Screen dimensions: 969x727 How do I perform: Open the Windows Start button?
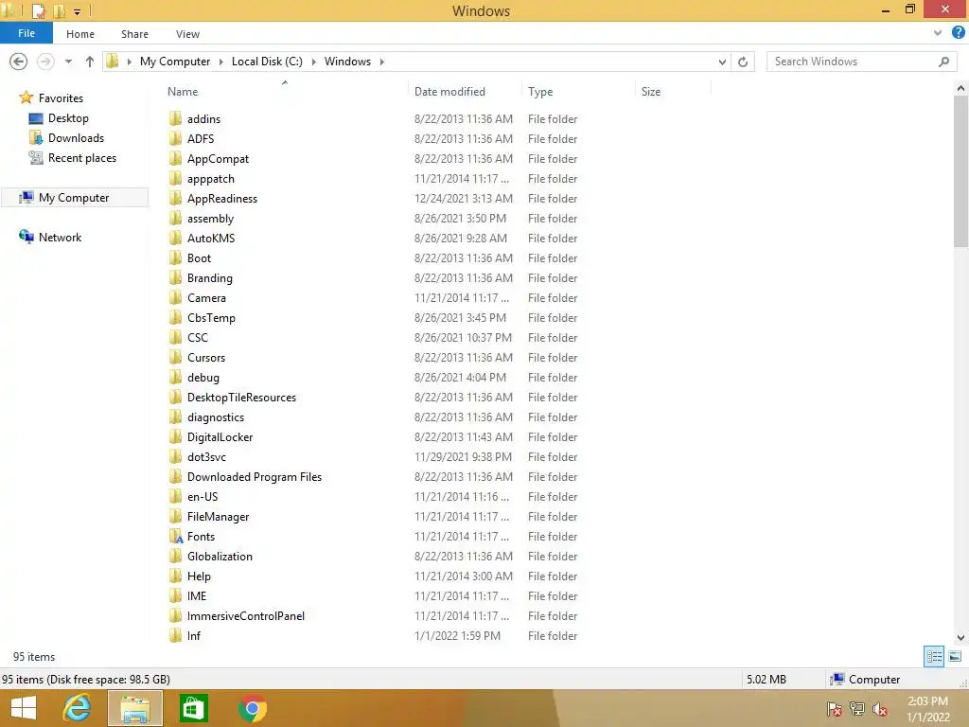(24, 708)
